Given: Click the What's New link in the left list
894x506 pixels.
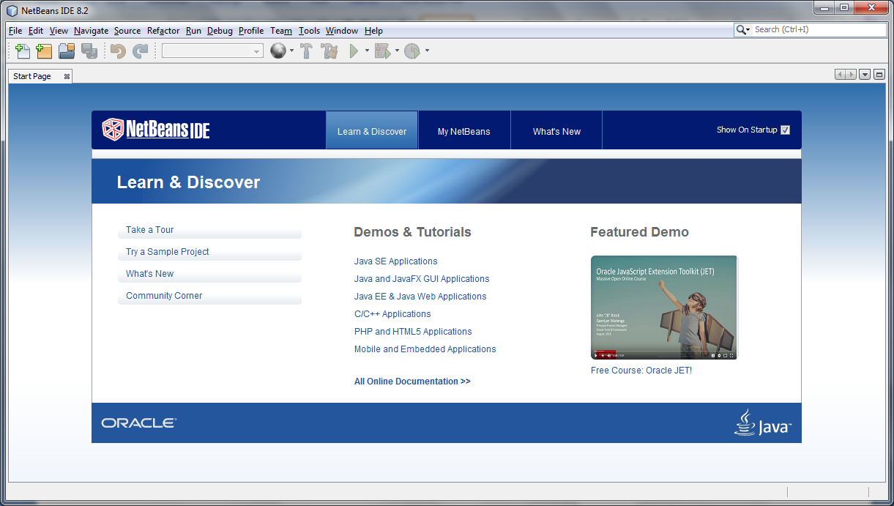Looking at the screenshot, I should point(150,274).
